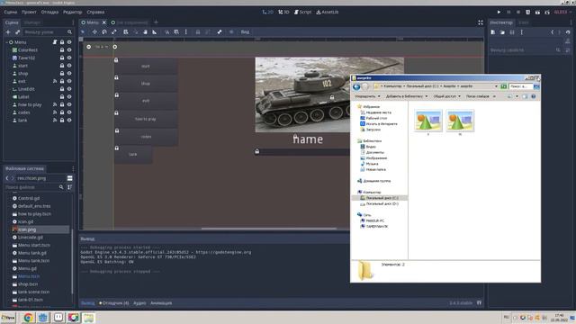Viewport: 576px width, 324px height.
Task: Hide the Menu root node
Action: coord(69,42)
